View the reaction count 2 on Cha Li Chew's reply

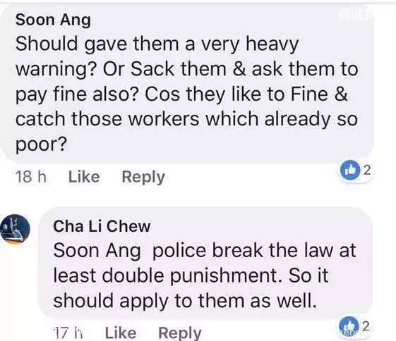(366, 325)
